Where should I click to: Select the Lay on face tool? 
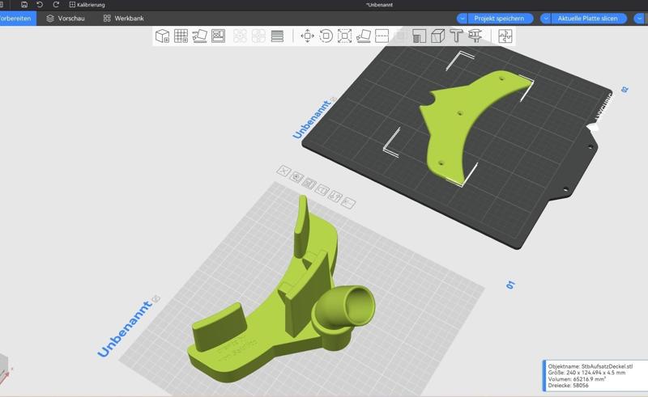click(363, 36)
